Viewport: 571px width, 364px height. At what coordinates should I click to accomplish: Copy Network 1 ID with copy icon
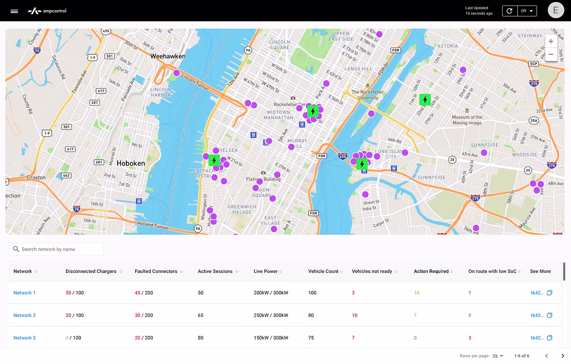click(549, 293)
